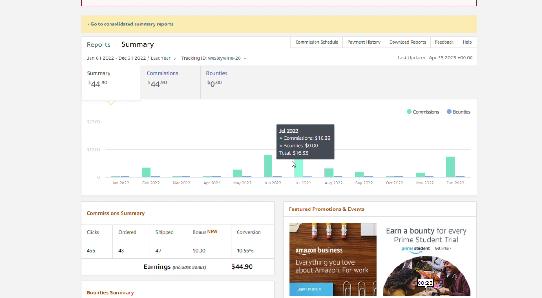Click the $20.00 y-axis label
The width and height of the screenshot is (542, 298).
click(93, 122)
